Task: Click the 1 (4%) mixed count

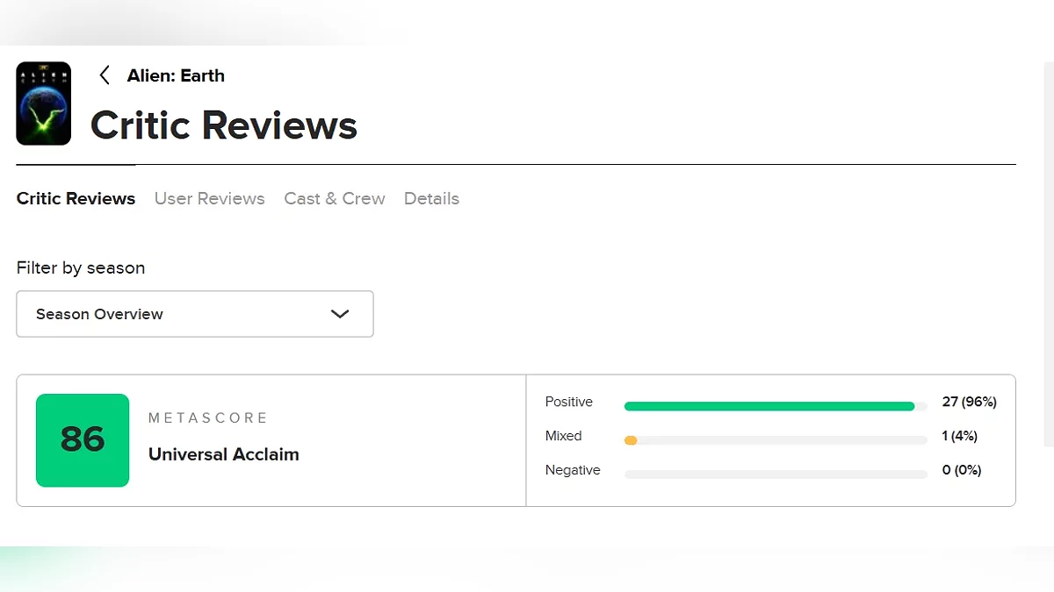Action: (x=959, y=436)
